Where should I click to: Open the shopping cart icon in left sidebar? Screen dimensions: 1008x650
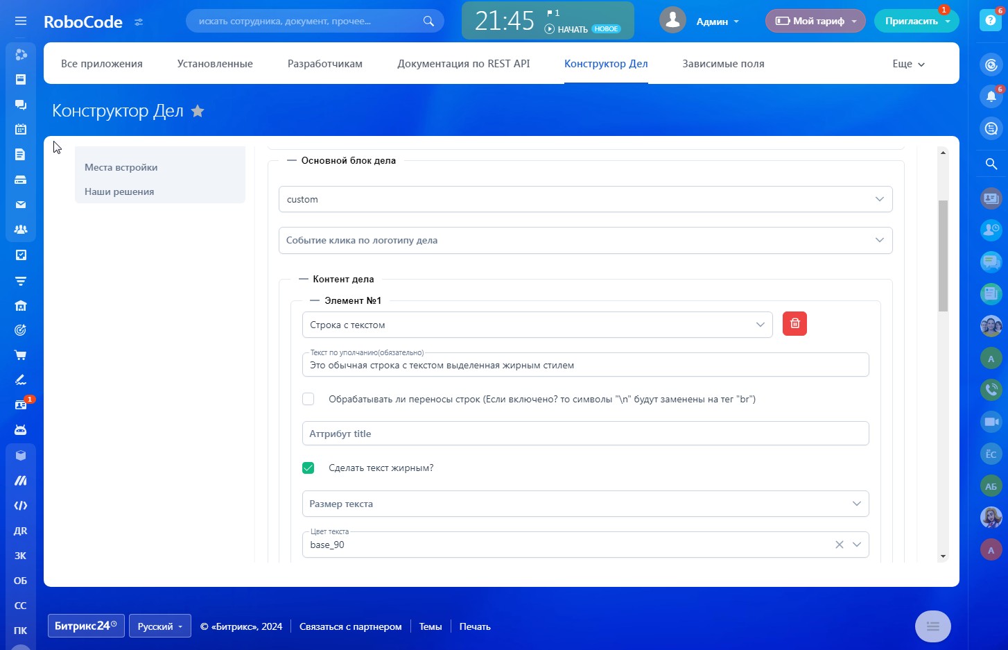[21, 355]
